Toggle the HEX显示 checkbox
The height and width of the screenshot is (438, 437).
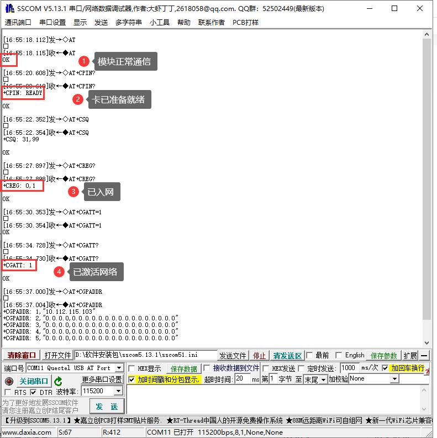tap(131, 368)
